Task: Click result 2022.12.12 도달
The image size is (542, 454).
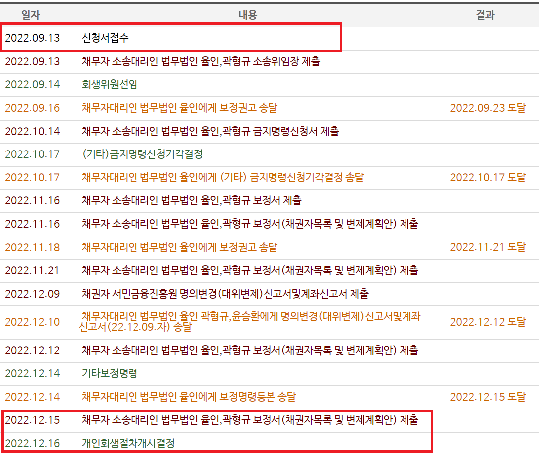Action: [x=488, y=322]
